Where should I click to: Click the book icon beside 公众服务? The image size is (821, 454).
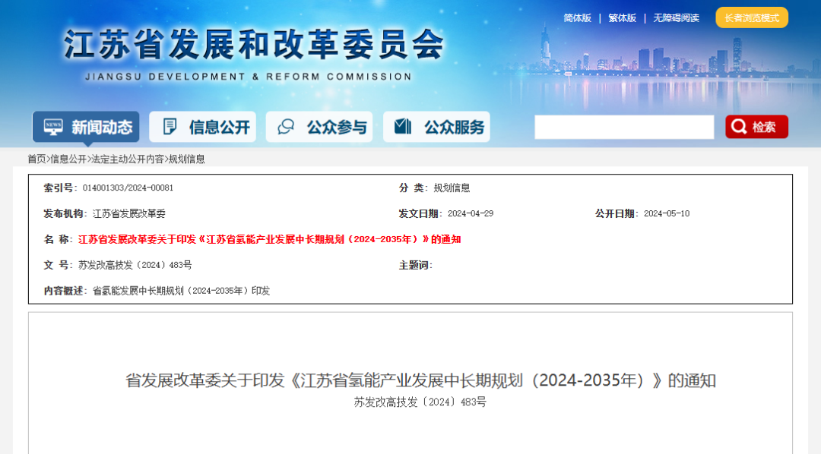(403, 126)
